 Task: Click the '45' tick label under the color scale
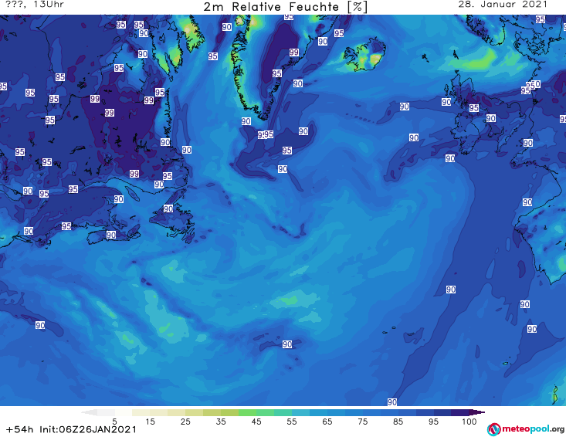tap(256, 422)
